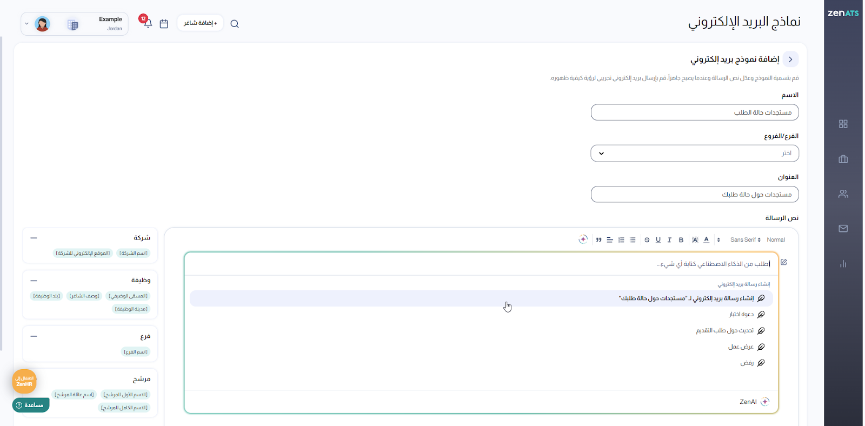865x426 pixels.
Task: Click the edit pencil icon beside the AI prompt
Action: (x=784, y=262)
